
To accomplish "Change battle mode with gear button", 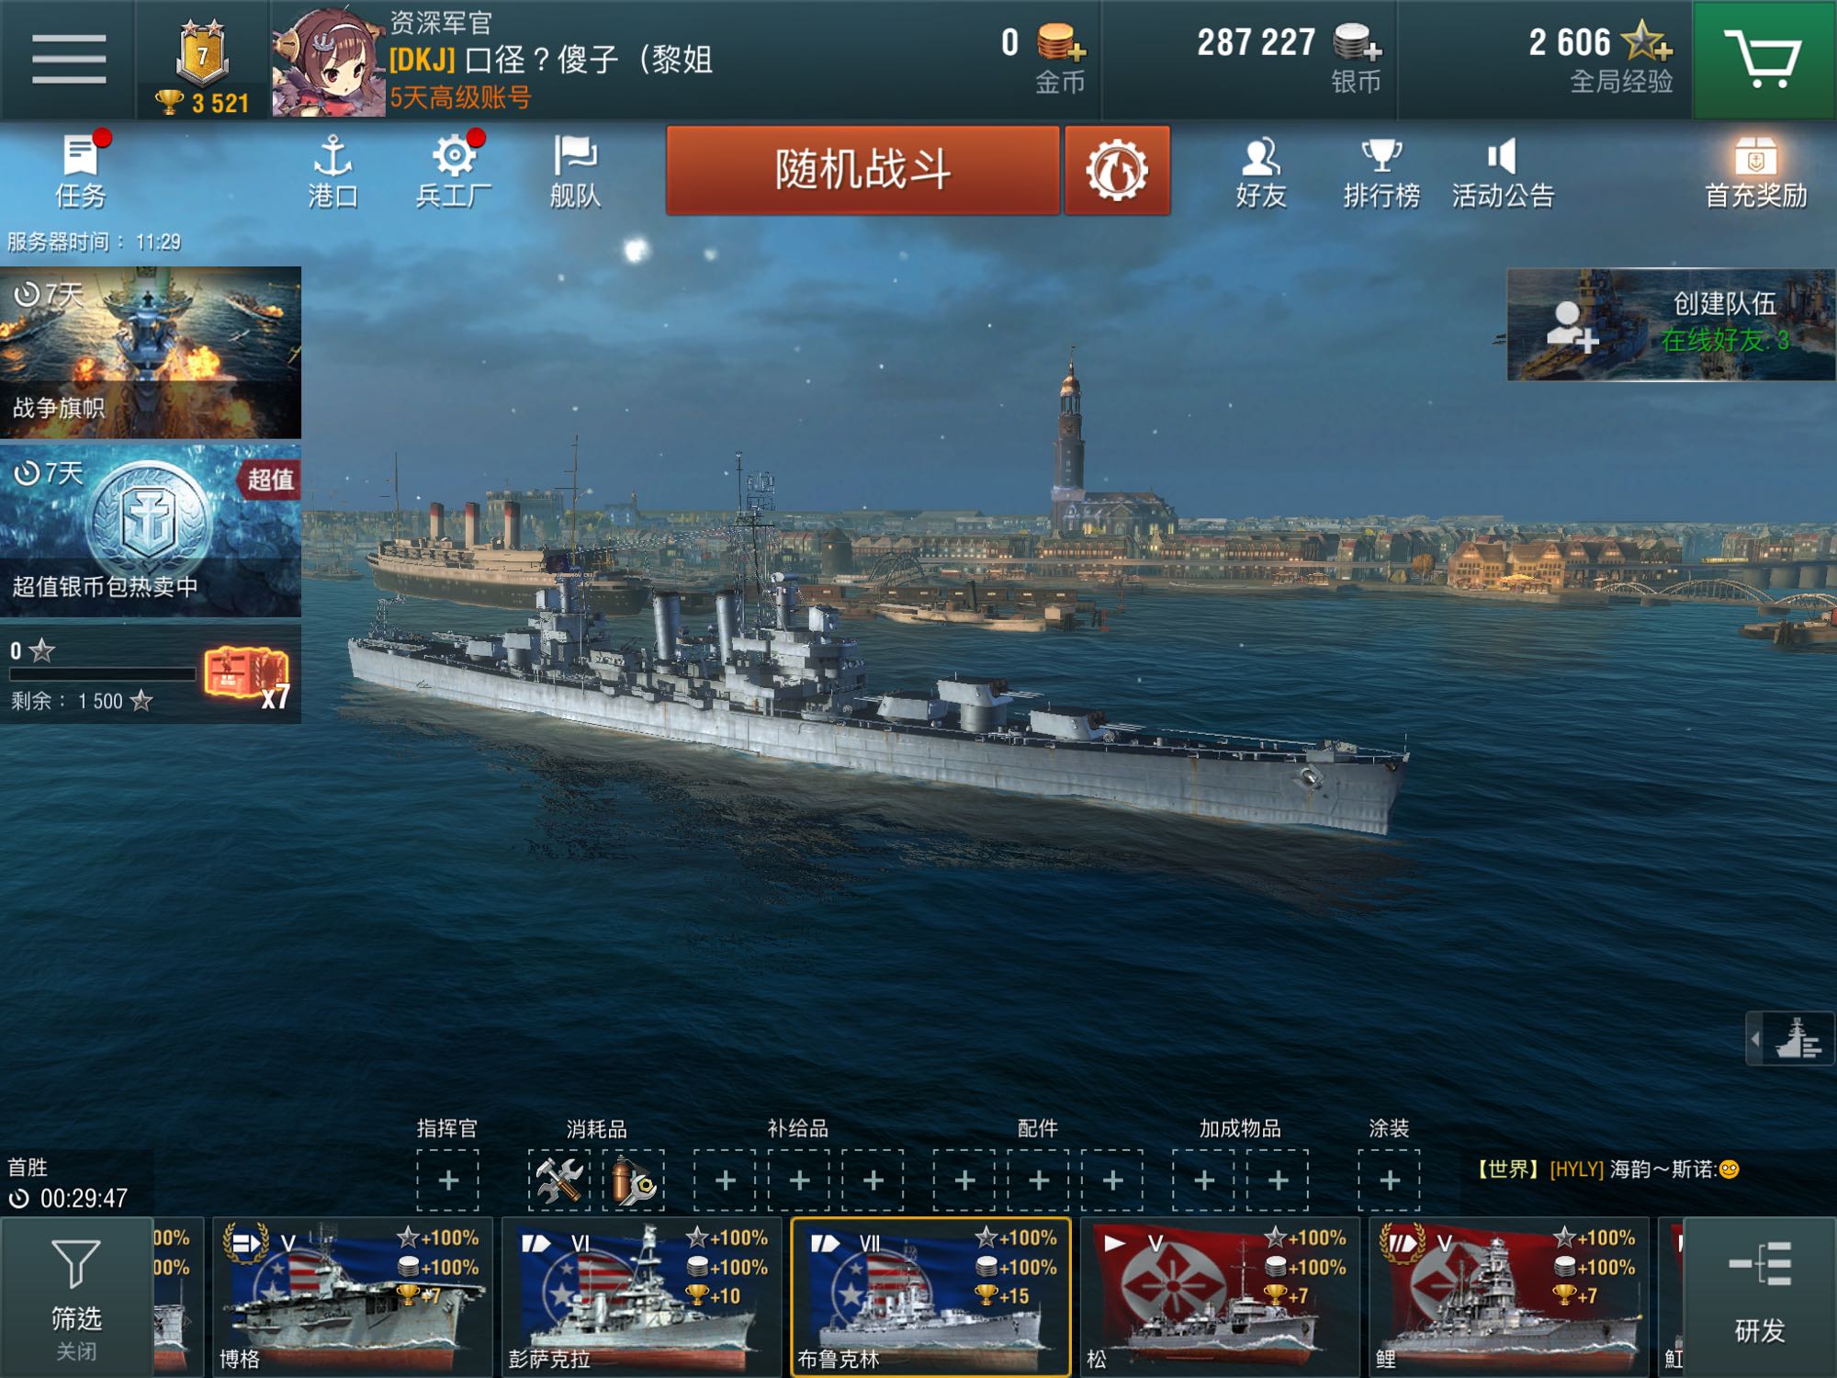I will click(x=1117, y=170).
